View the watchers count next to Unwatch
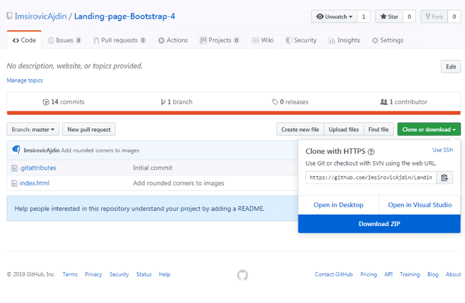 point(364,16)
